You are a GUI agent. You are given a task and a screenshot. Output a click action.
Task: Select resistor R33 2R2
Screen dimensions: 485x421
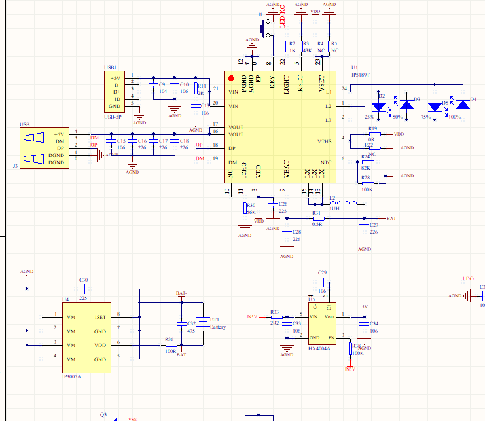pyautogui.click(x=276, y=317)
